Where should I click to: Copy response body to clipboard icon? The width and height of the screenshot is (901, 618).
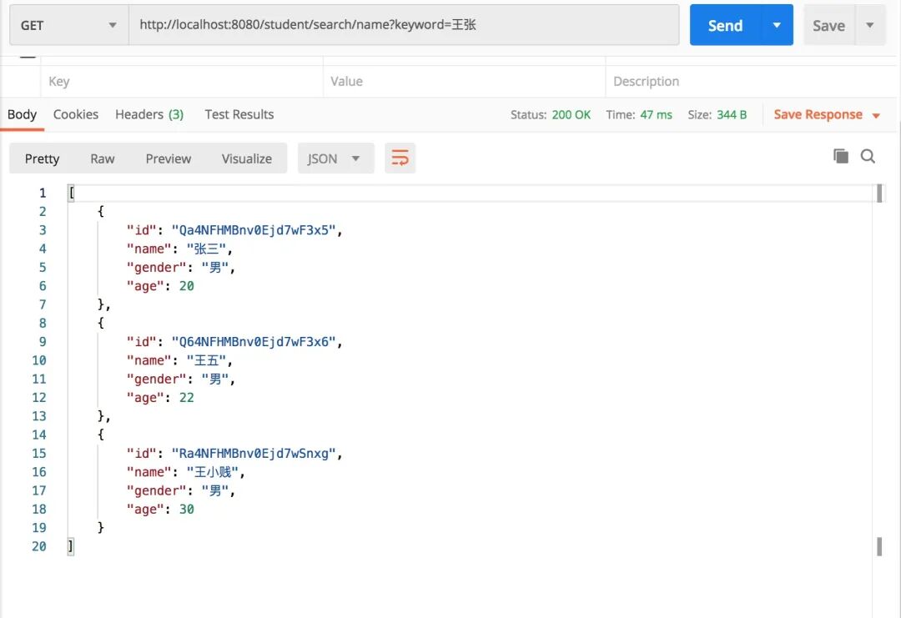[x=841, y=156]
